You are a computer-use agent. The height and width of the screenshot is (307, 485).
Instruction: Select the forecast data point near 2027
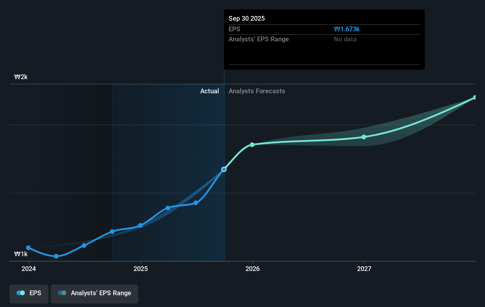(x=364, y=137)
